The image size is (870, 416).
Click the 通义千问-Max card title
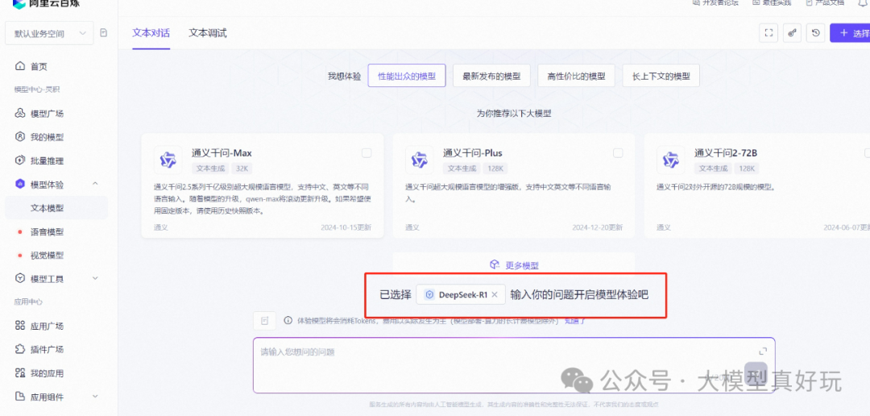[222, 152]
